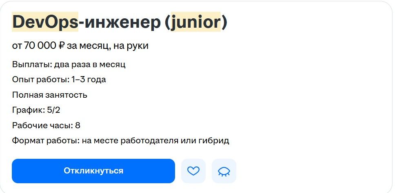Select the 5/2 schedule value

(x=53, y=110)
